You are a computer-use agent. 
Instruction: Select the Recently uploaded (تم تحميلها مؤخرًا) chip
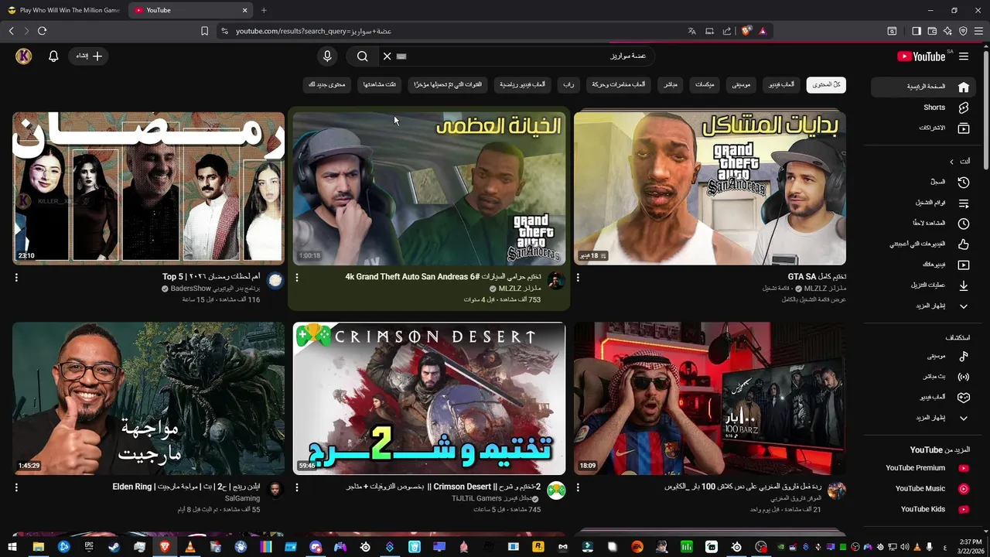pyautogui.click(x=448, y=84)
